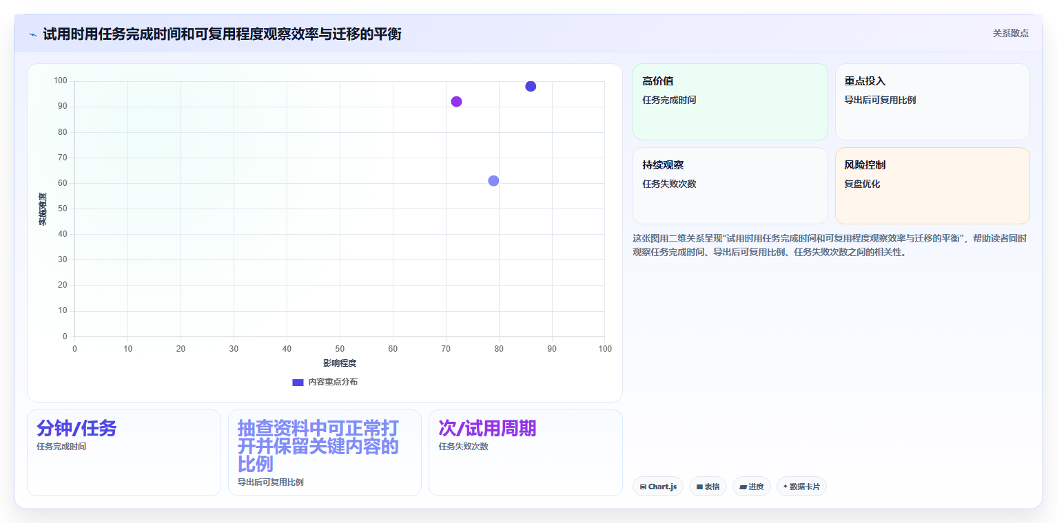Click 任务失败次数 label under 次/试用周期
Image resolution: width=1057 pixels, height=523 pixels.
(x=463, y=447)
